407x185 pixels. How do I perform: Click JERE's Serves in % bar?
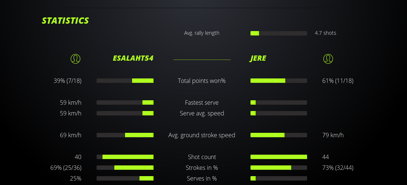tap(279, 178)
